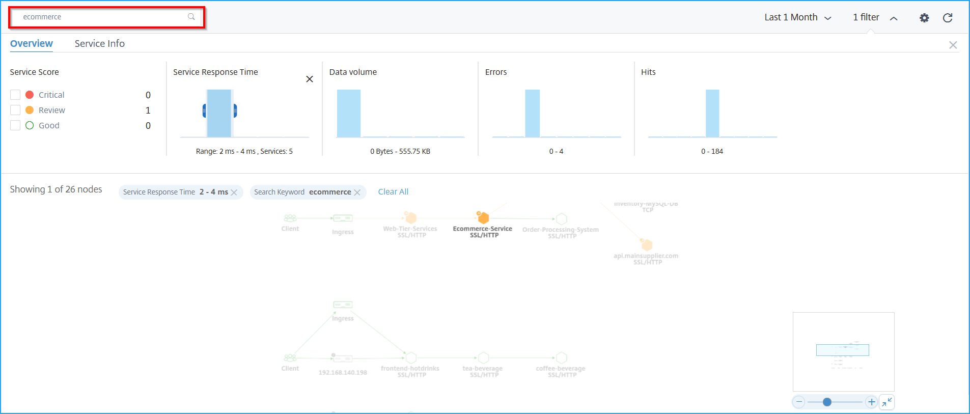Open the Last 1 Month dropdown

(x=798, y=17)
